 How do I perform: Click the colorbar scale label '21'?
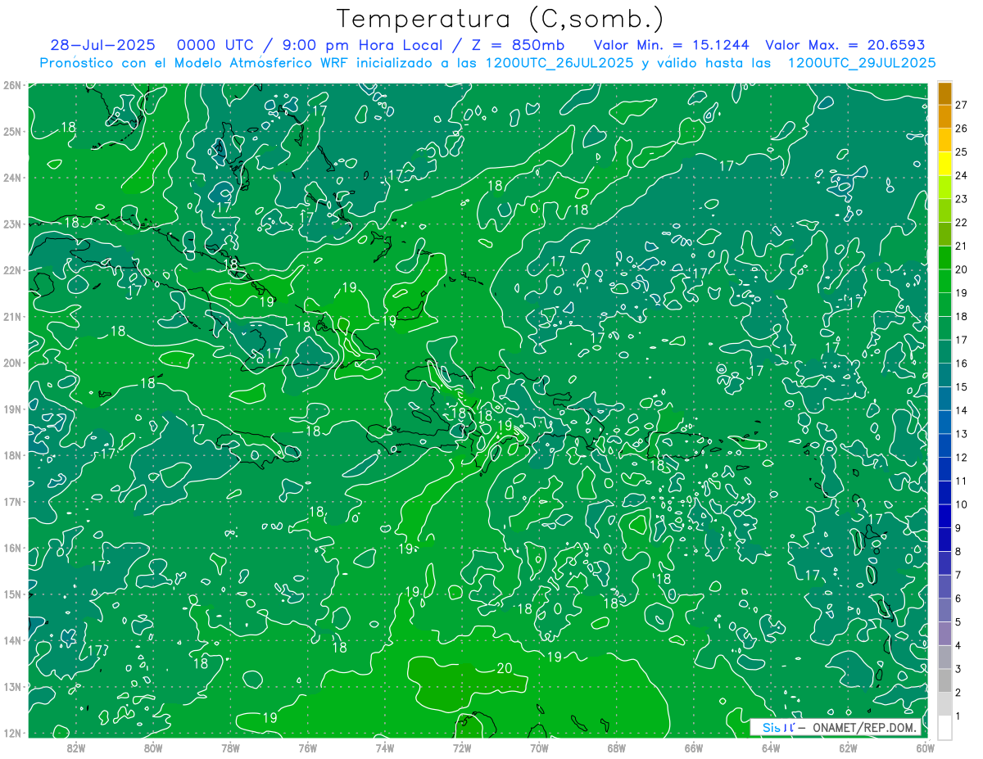pos(961,246)
